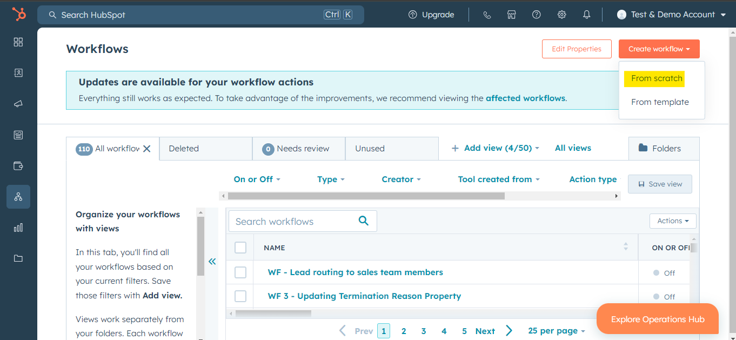The width and height of the screenshot is (736, 340).
Task: Open the Marketplace store icon
Action: [x=511, y=15]
